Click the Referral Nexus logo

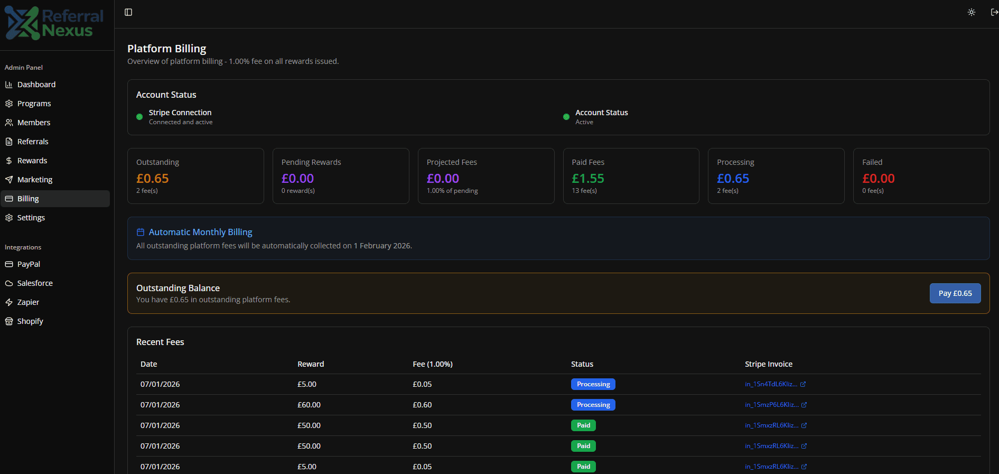coord(54,24)
